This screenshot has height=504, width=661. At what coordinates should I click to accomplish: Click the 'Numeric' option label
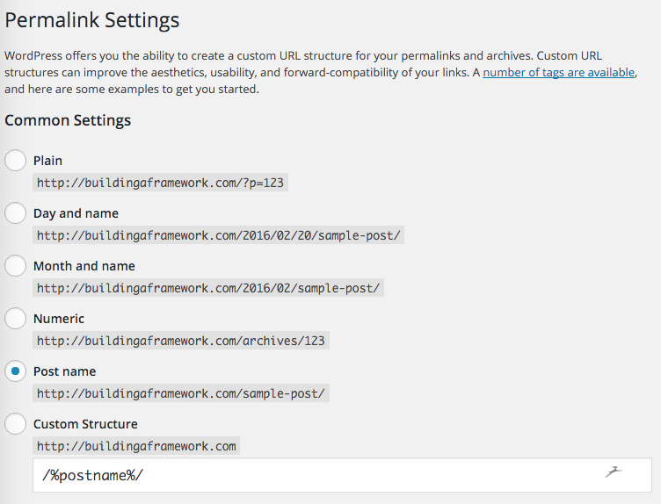(59, 319)
